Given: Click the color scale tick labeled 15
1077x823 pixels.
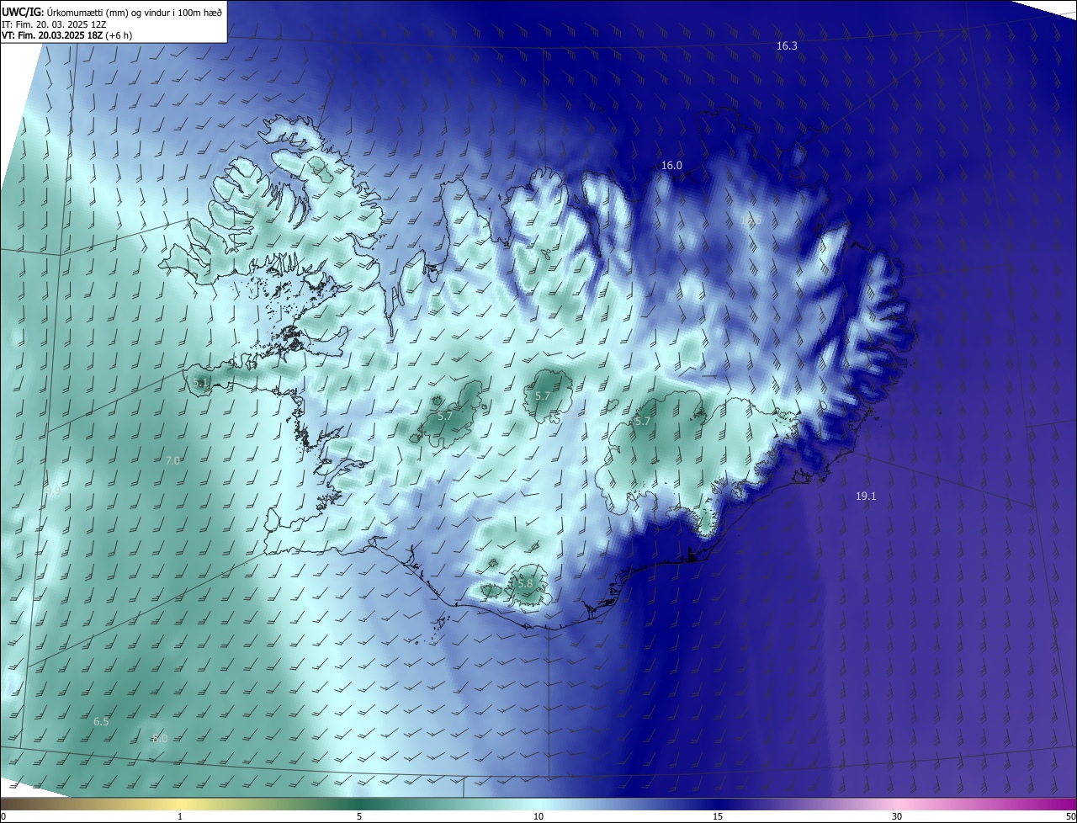Looking at the screenshot, I should pyautogui.click(x=718, y=816).
